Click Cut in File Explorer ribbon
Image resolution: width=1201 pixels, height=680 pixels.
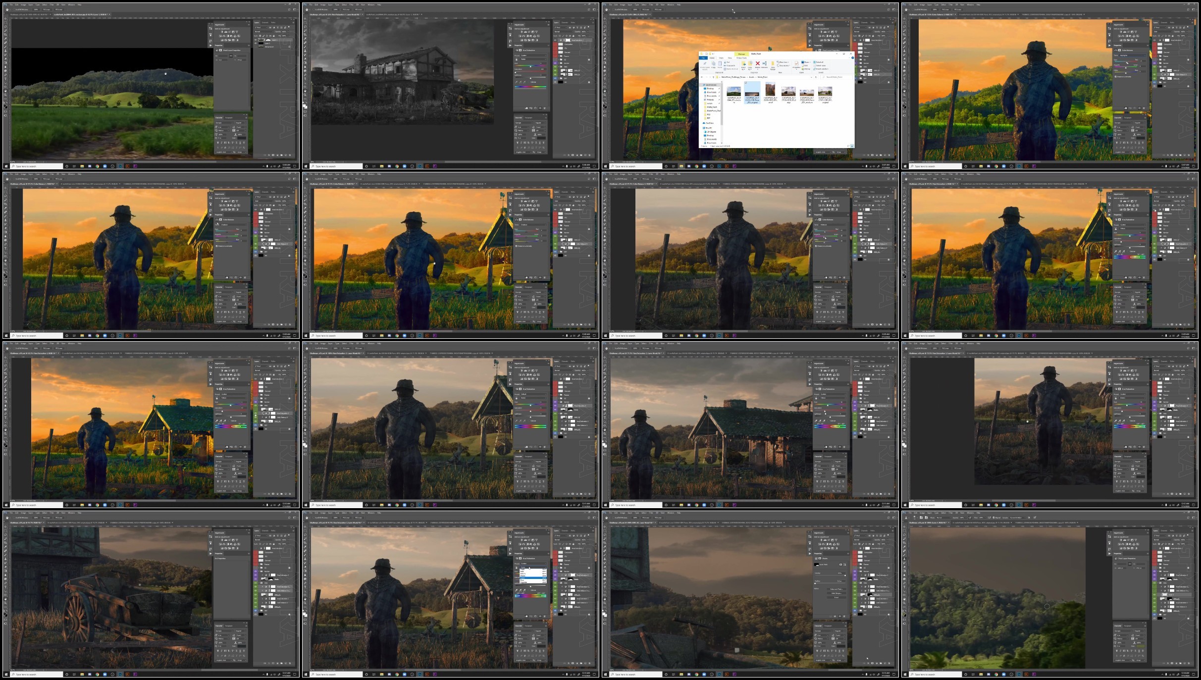click(727, 62)
